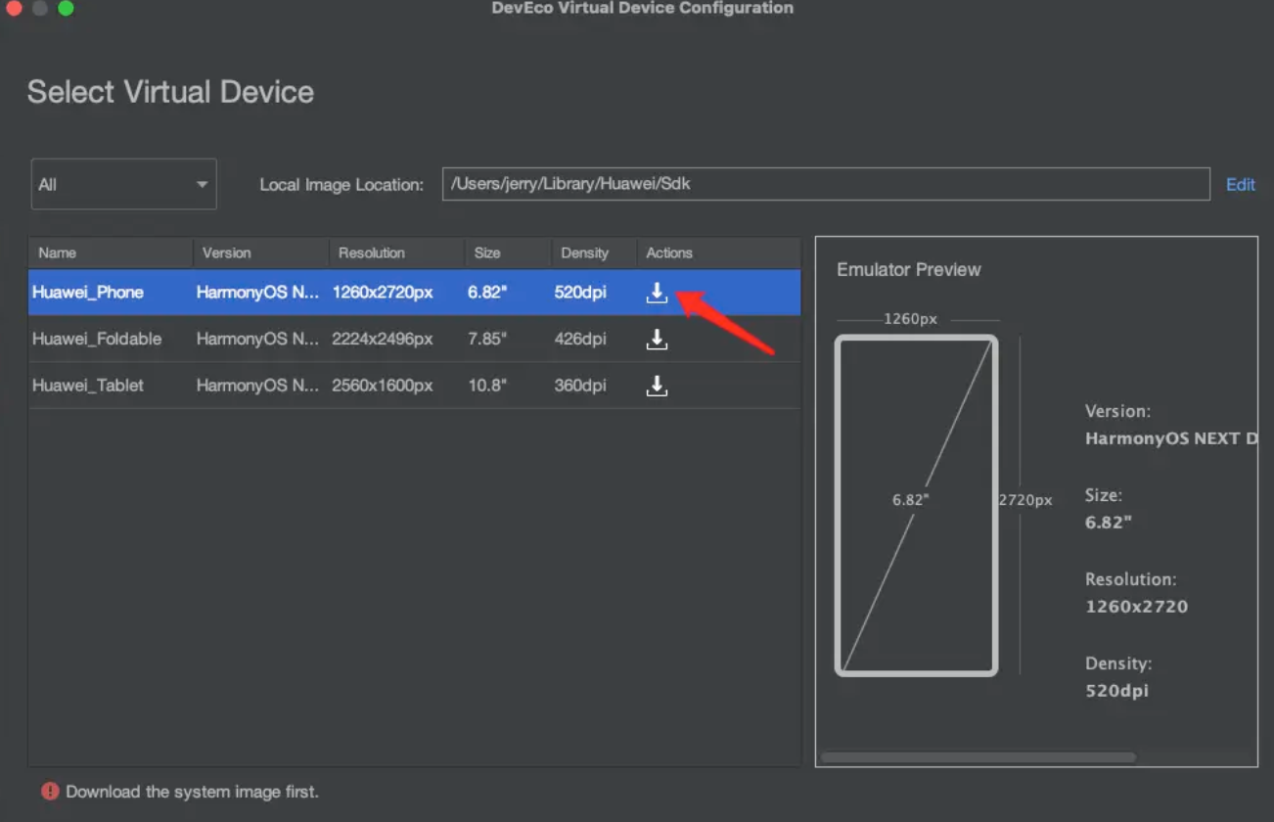Click the HarmonyOS NEXT version value in preview
This screenshot has width=1274, height=822.
(x=1170, y=438)
